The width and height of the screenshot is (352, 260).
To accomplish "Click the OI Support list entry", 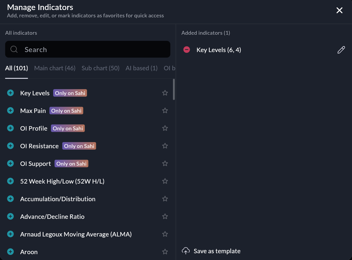I will (x=36, y=164).
